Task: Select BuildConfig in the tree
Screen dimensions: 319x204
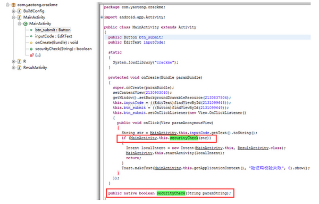Action: click(33, 11)
